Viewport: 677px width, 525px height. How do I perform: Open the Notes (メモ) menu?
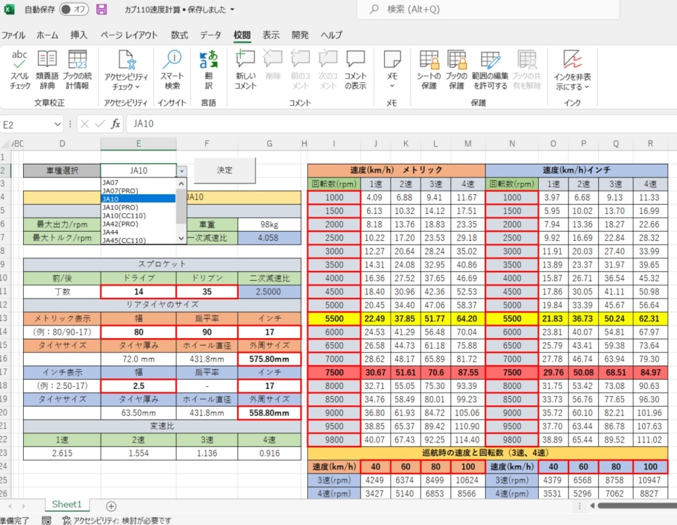392,70
